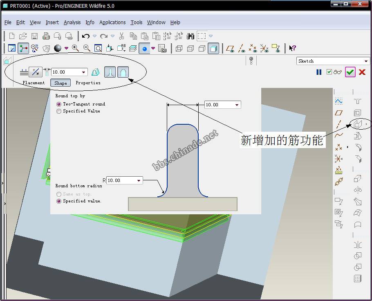This screenshot has height=301, width=372.
Task: Toggle the feature preview checkbox
Action: tap(329, 72)
